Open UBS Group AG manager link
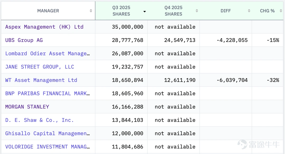The height and width of the screenshot is (154, 285). click(24, 40)
